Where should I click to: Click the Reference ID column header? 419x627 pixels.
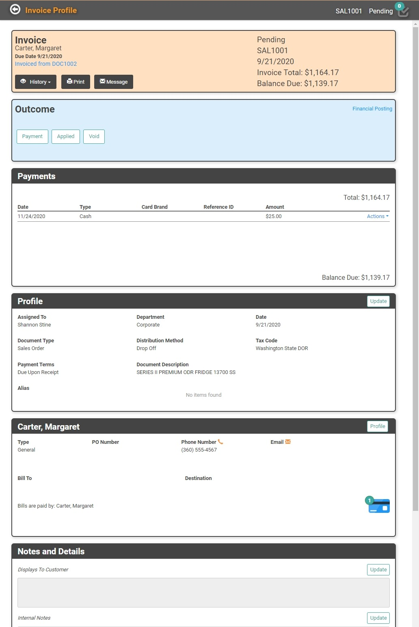218,207
